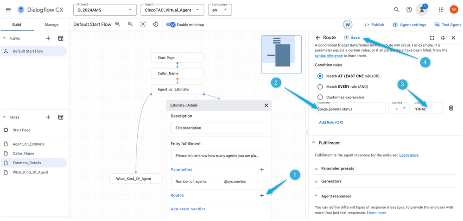Image resolution: width=463 pixels, height=221 pixels.
Task: Open flows table view icon
Action: pyautogui.click(x=61, y=38)
